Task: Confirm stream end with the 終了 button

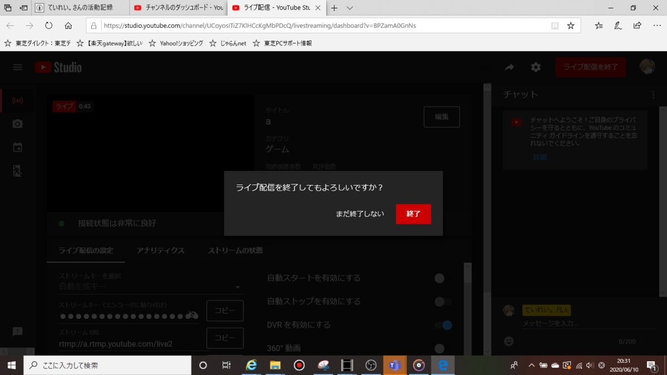Action: pos(413,214)
